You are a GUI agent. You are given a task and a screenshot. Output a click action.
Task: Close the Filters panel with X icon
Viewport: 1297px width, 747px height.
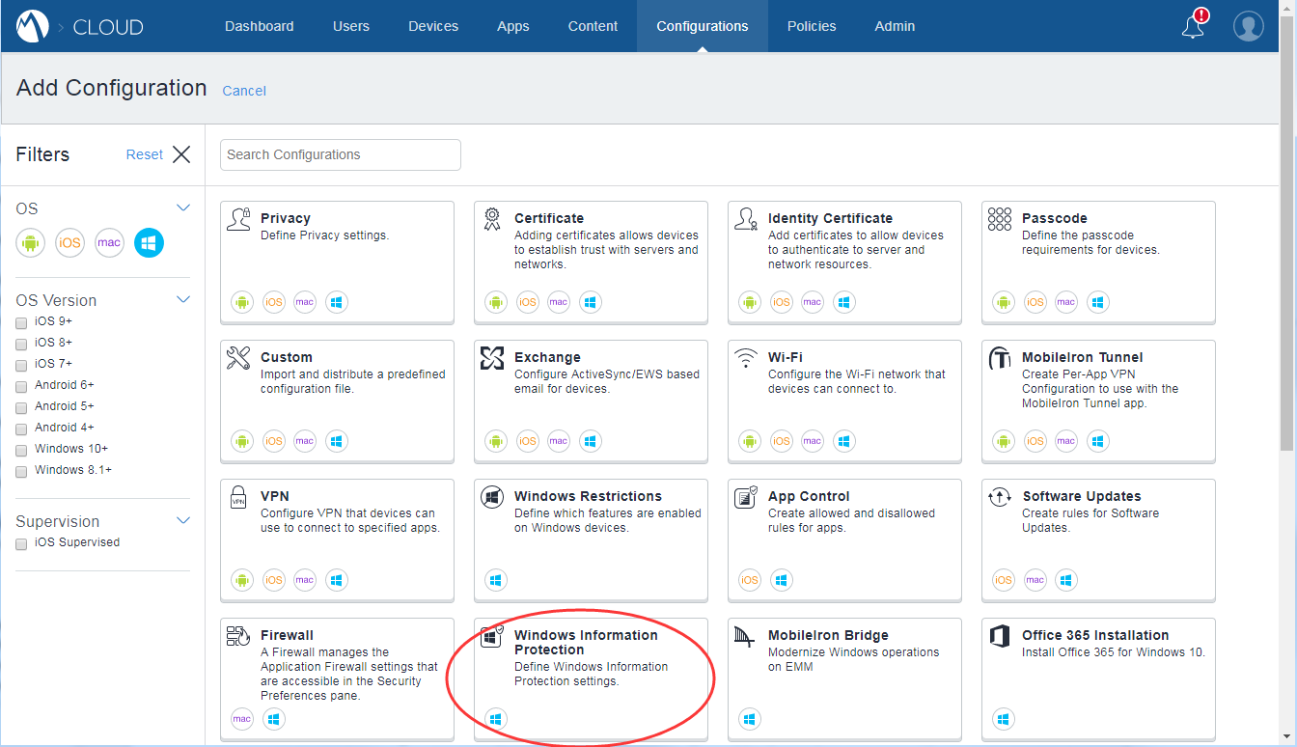[181, 154]
